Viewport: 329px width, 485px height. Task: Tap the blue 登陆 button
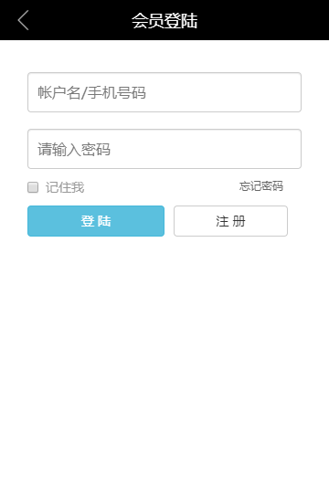pos(96,221)
